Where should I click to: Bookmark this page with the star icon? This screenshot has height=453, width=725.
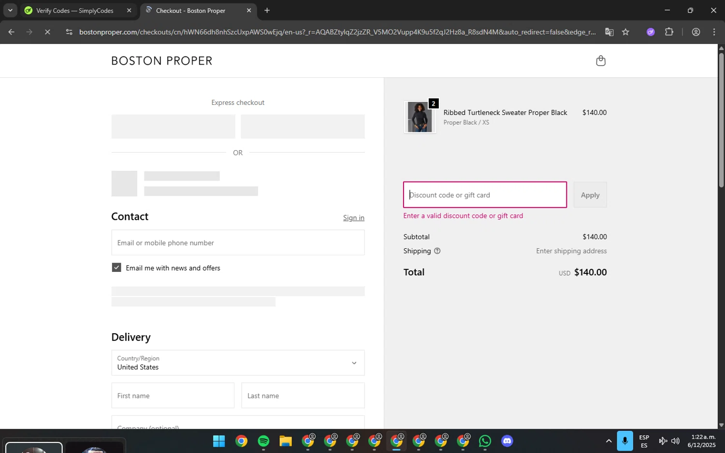tap(625, 32)
